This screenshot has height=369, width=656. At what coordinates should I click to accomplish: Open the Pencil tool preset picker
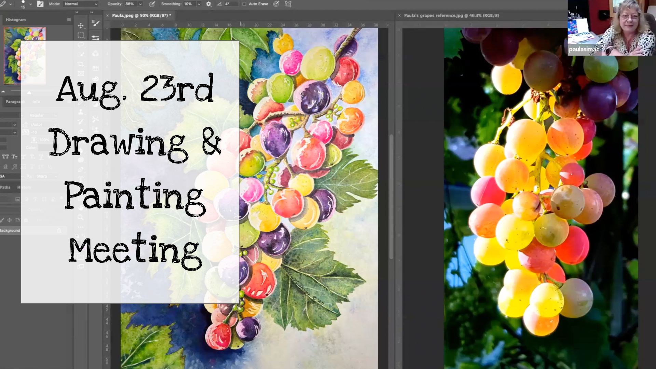[x=3, y=4]
